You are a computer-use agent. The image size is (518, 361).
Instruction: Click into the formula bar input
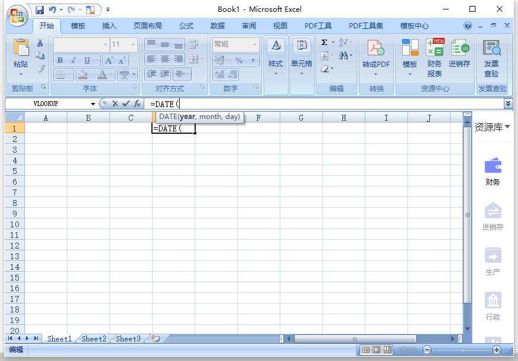coord(325,104)
